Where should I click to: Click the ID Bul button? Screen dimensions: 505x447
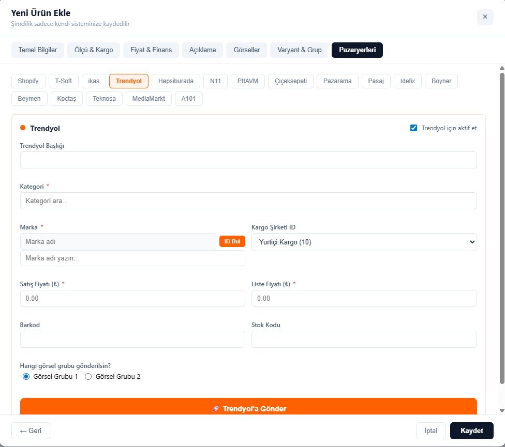[x=232, y=241]
